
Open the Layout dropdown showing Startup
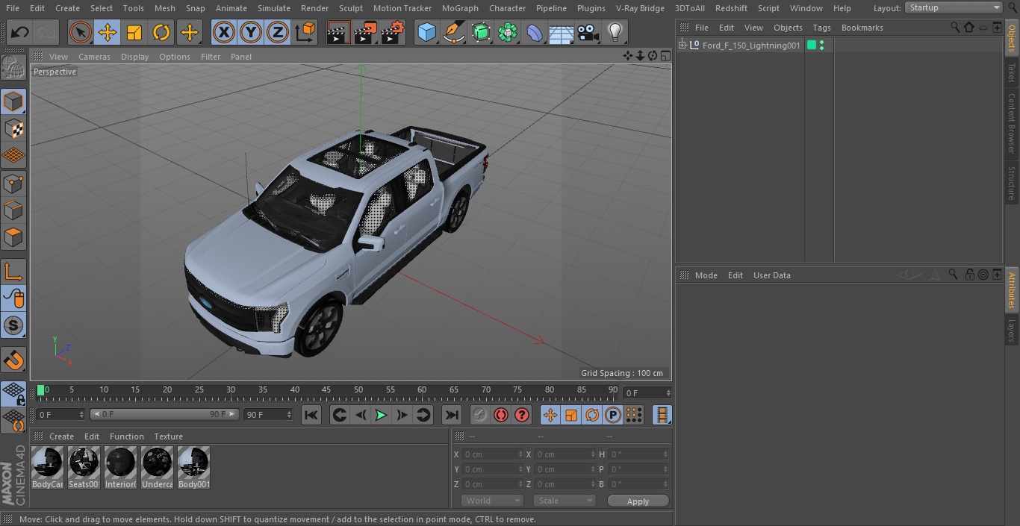[954, 7]
